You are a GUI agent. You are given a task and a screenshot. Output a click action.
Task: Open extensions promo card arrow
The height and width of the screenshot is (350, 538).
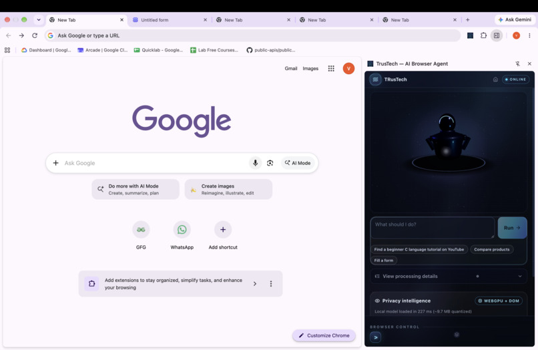pyautogui.click(x=254, y=284)
